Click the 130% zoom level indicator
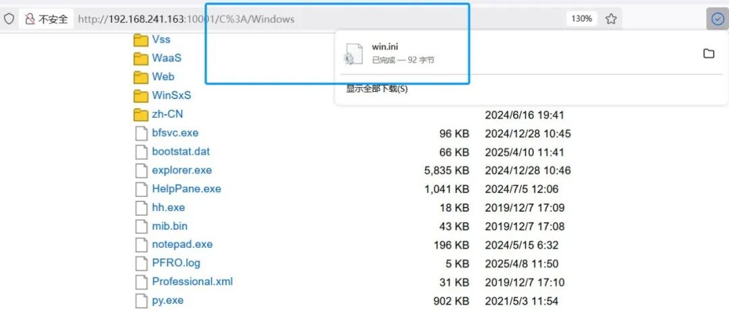729x310 pixels. 582,19
